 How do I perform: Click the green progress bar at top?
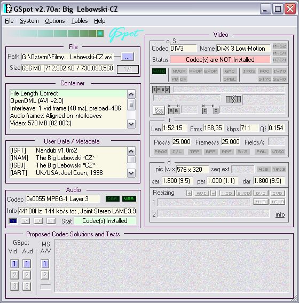tap(56, 34)
